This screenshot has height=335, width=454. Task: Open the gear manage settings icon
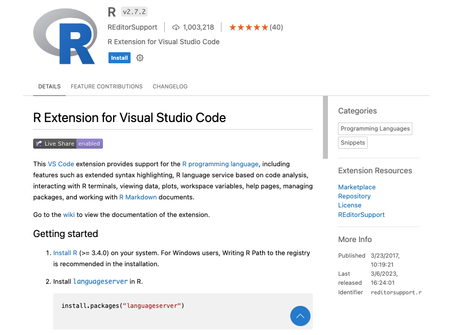(140, 58)
